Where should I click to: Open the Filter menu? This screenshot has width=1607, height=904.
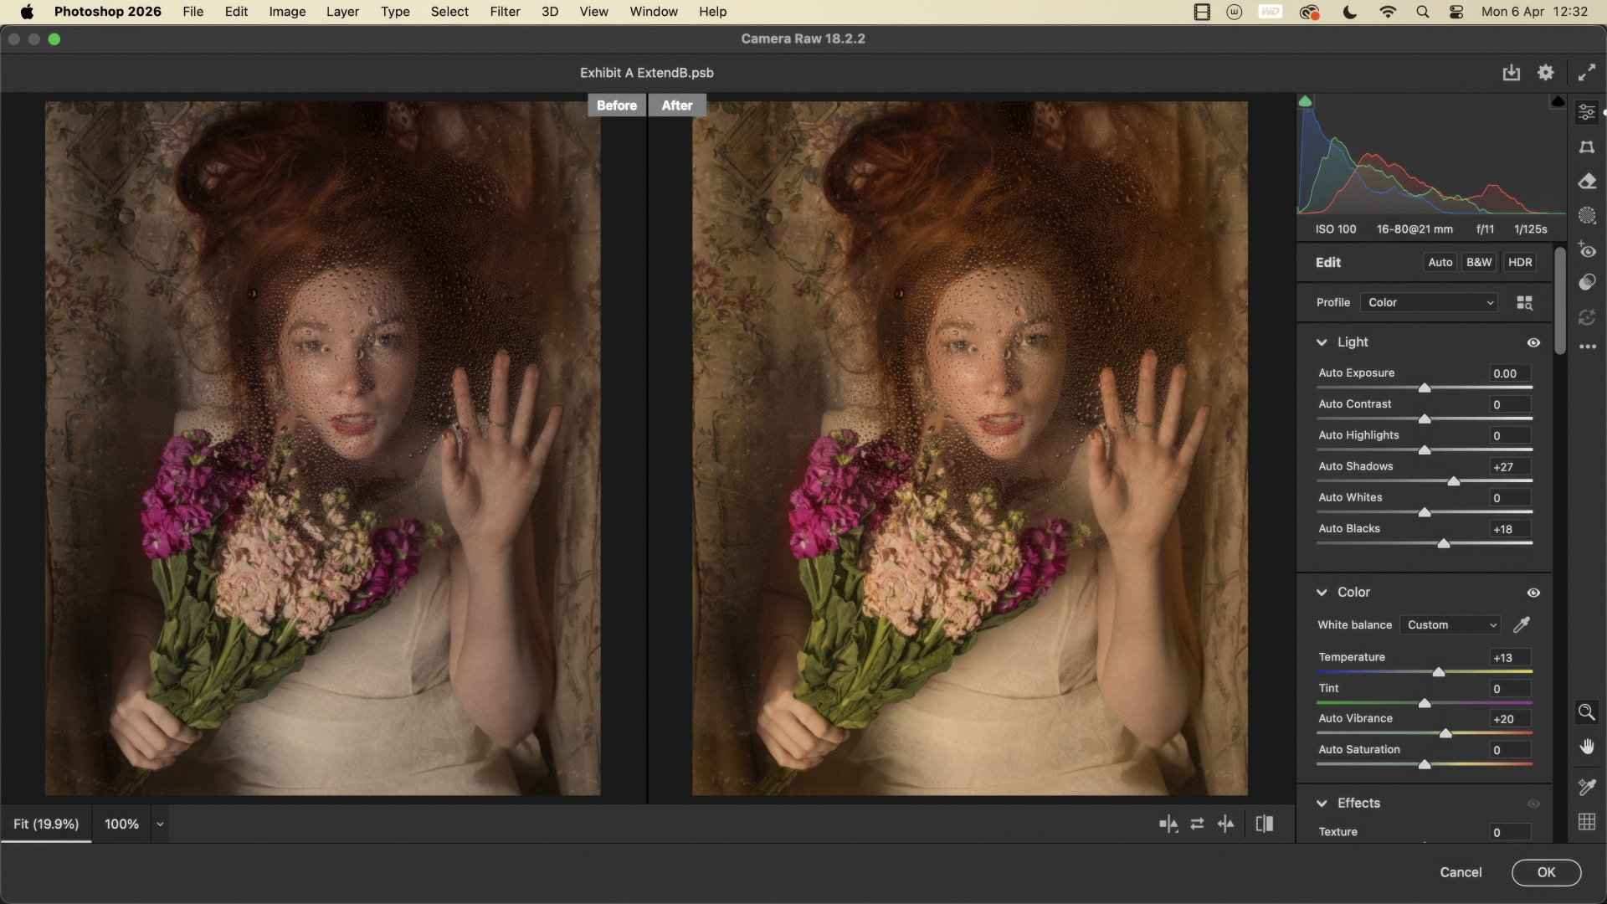coord(505,12)
